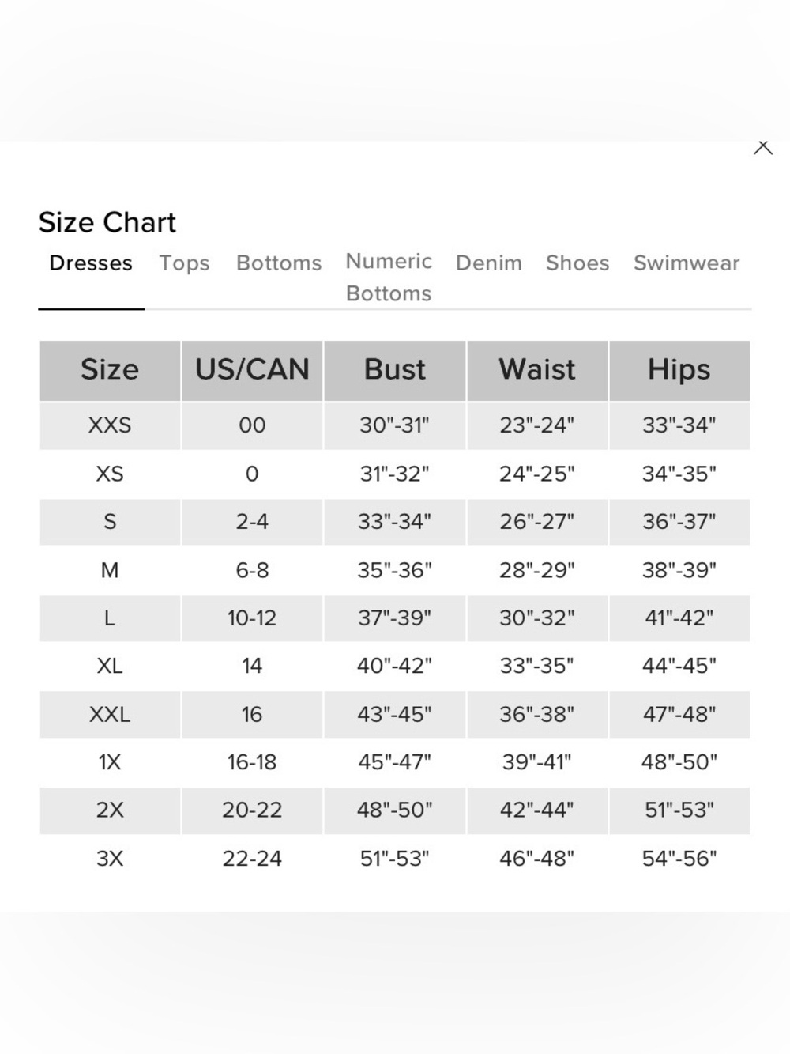Image resolution: width=790 pixels, height=1054 pixels.
Task: Show the Denim size chart
Action: click(489, 263)
